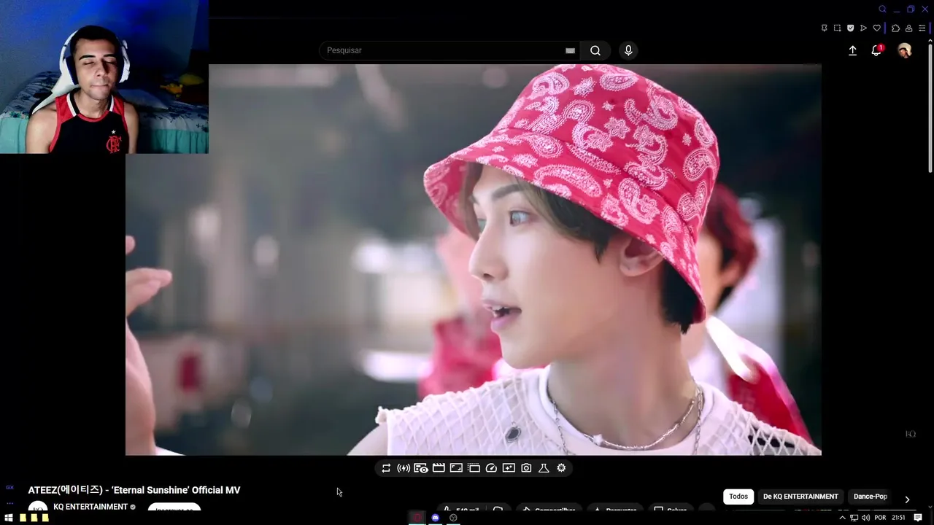The image size is (934, 525).
Task: Open the KQ ENTERTAINMENT channel link
Action: (90, 507)
